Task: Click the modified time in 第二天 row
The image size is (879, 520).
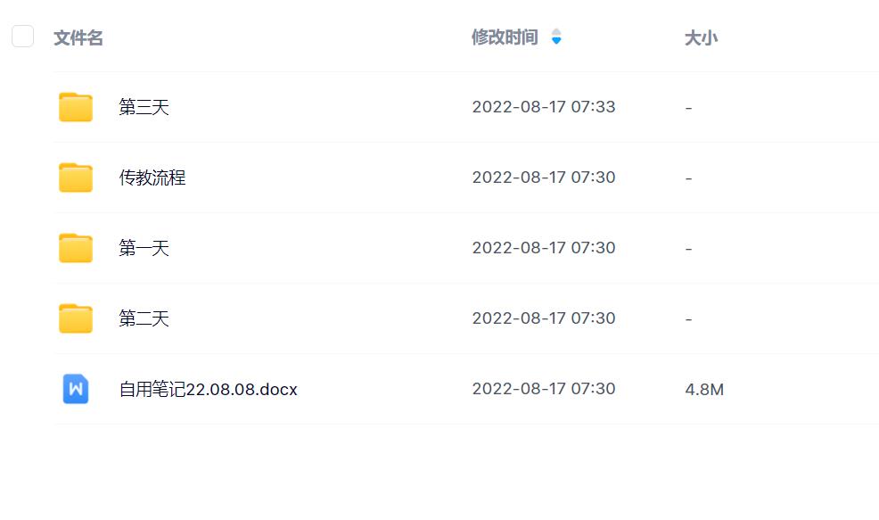Action: [x=544, y=318]
